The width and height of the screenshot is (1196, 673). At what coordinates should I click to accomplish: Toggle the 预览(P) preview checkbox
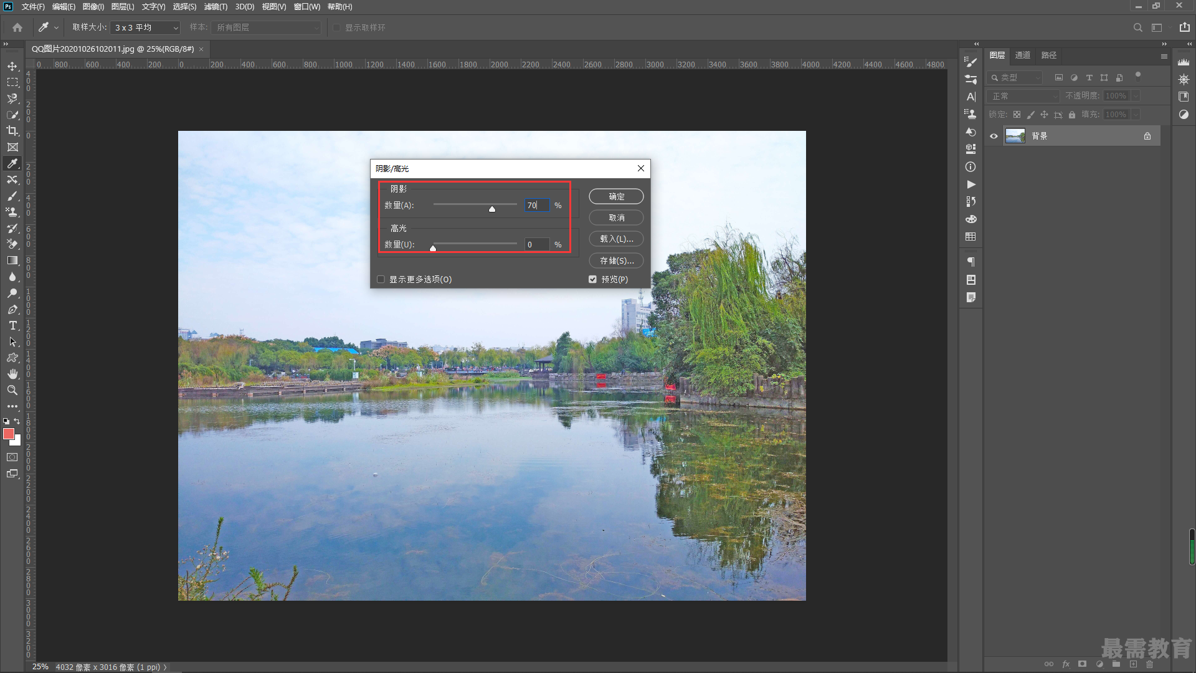pyautogui.click(x=592, y=279)
